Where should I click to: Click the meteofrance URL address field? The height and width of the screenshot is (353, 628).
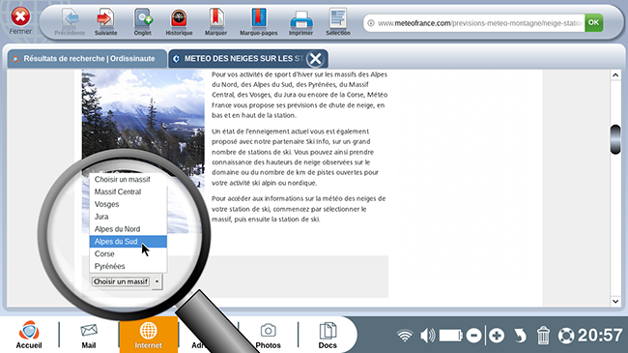474,23
